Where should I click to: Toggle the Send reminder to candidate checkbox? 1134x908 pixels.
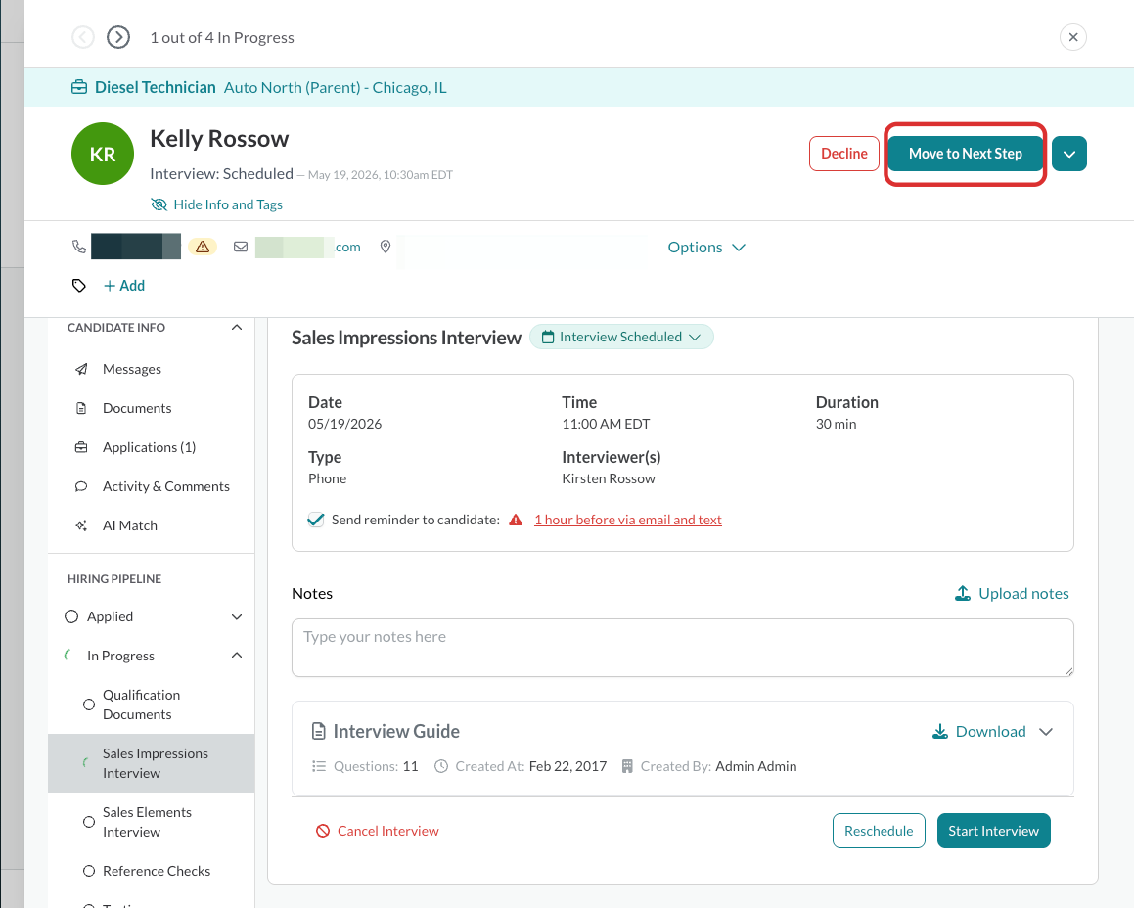click(316, 520)
